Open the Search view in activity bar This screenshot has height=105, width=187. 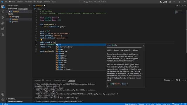(x=3, y=12)
